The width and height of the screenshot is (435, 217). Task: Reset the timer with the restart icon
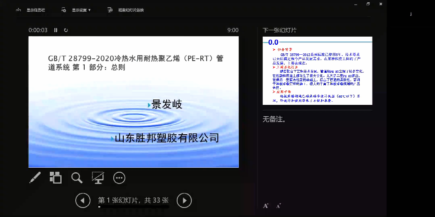(66, 30)
